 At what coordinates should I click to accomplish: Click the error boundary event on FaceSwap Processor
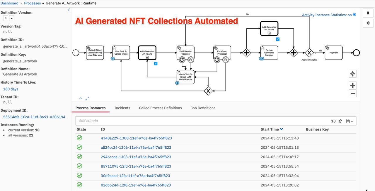point(225,60)
